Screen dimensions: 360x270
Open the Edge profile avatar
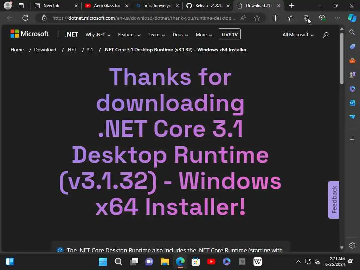(8, 5)
